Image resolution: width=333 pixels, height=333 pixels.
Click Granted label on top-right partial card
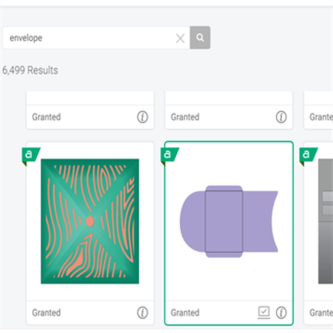tap(321, 117)
